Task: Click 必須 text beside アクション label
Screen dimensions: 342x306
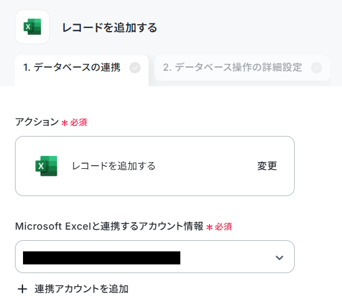Action: [78, 122]
